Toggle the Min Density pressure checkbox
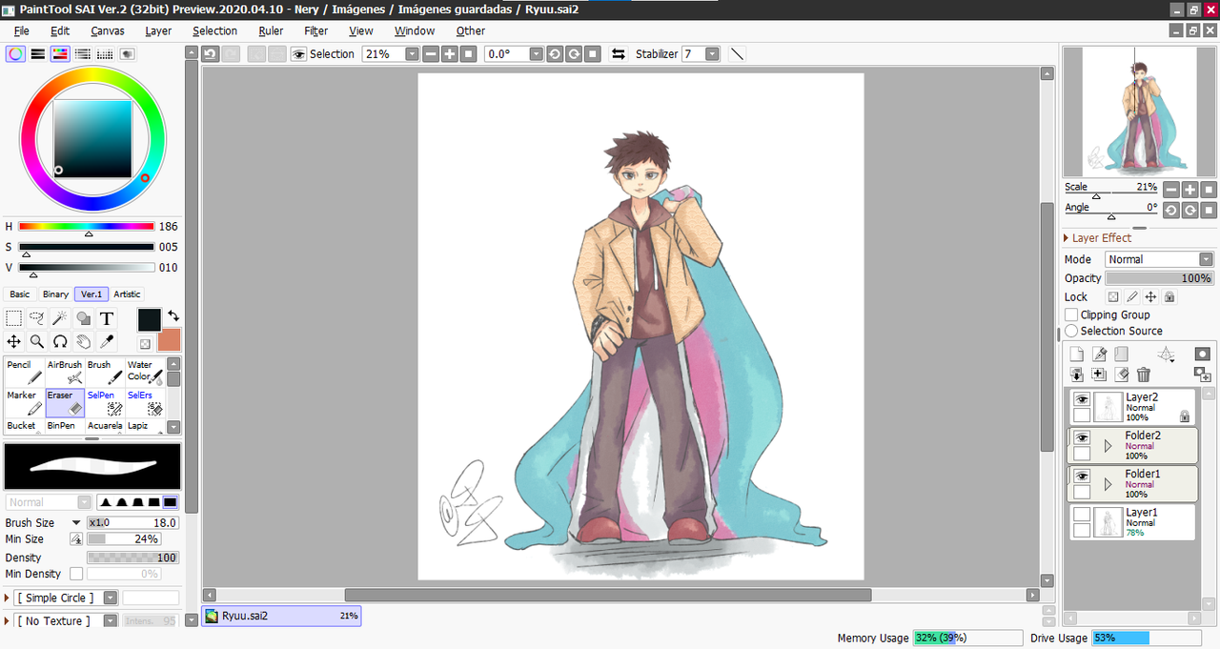The image size is (1220, 649). (76, 574)
